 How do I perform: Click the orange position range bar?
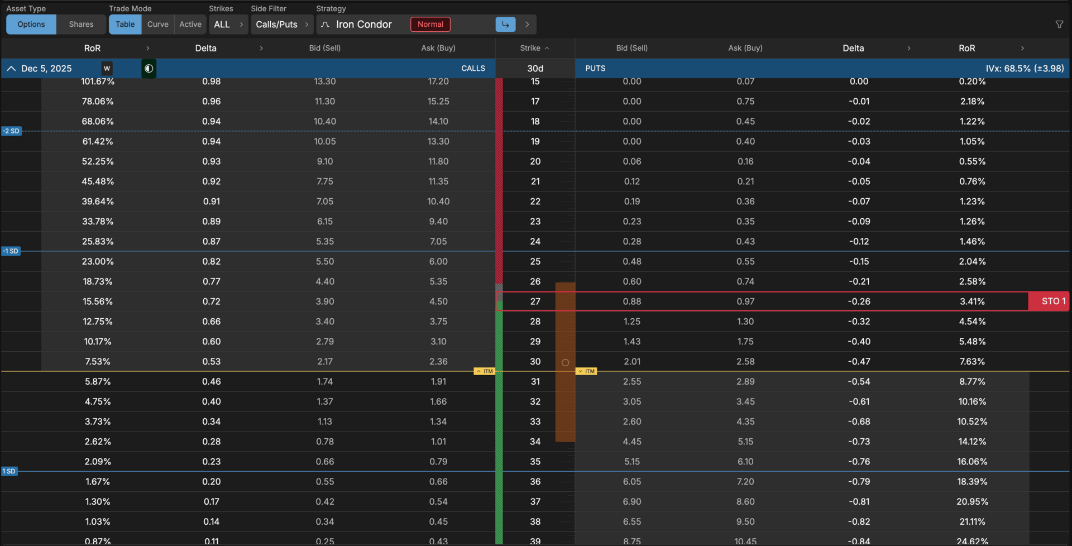[565, 402]
